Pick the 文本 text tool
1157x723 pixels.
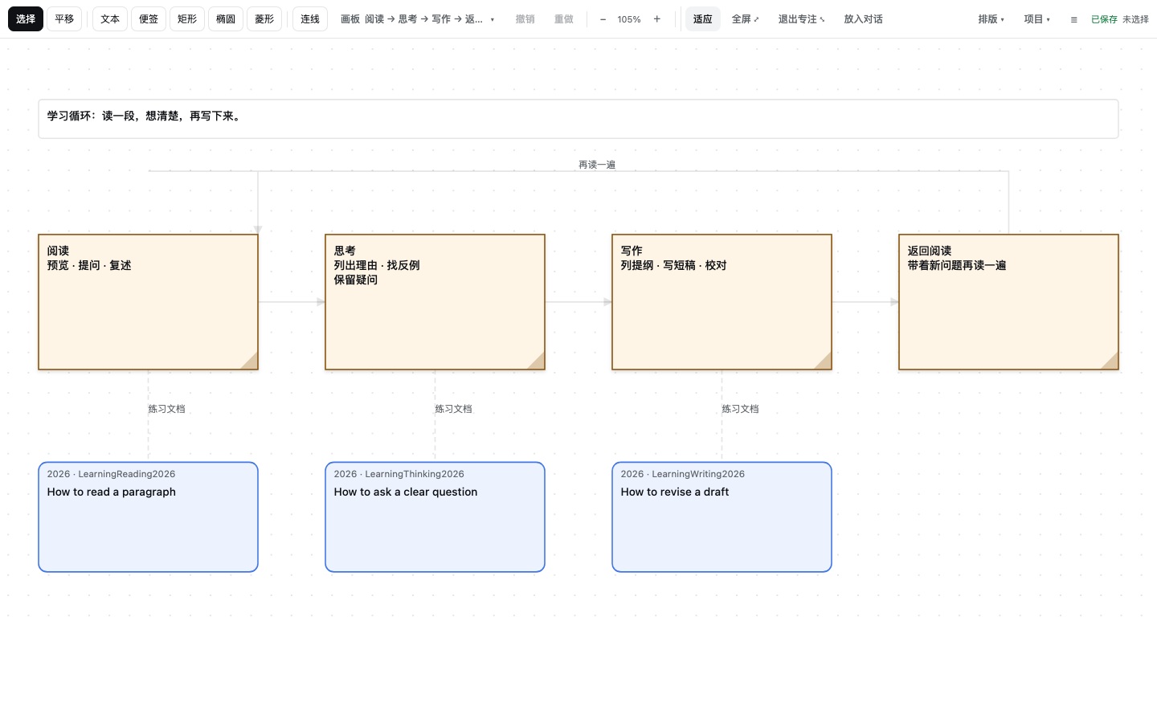tap(110, 19)
